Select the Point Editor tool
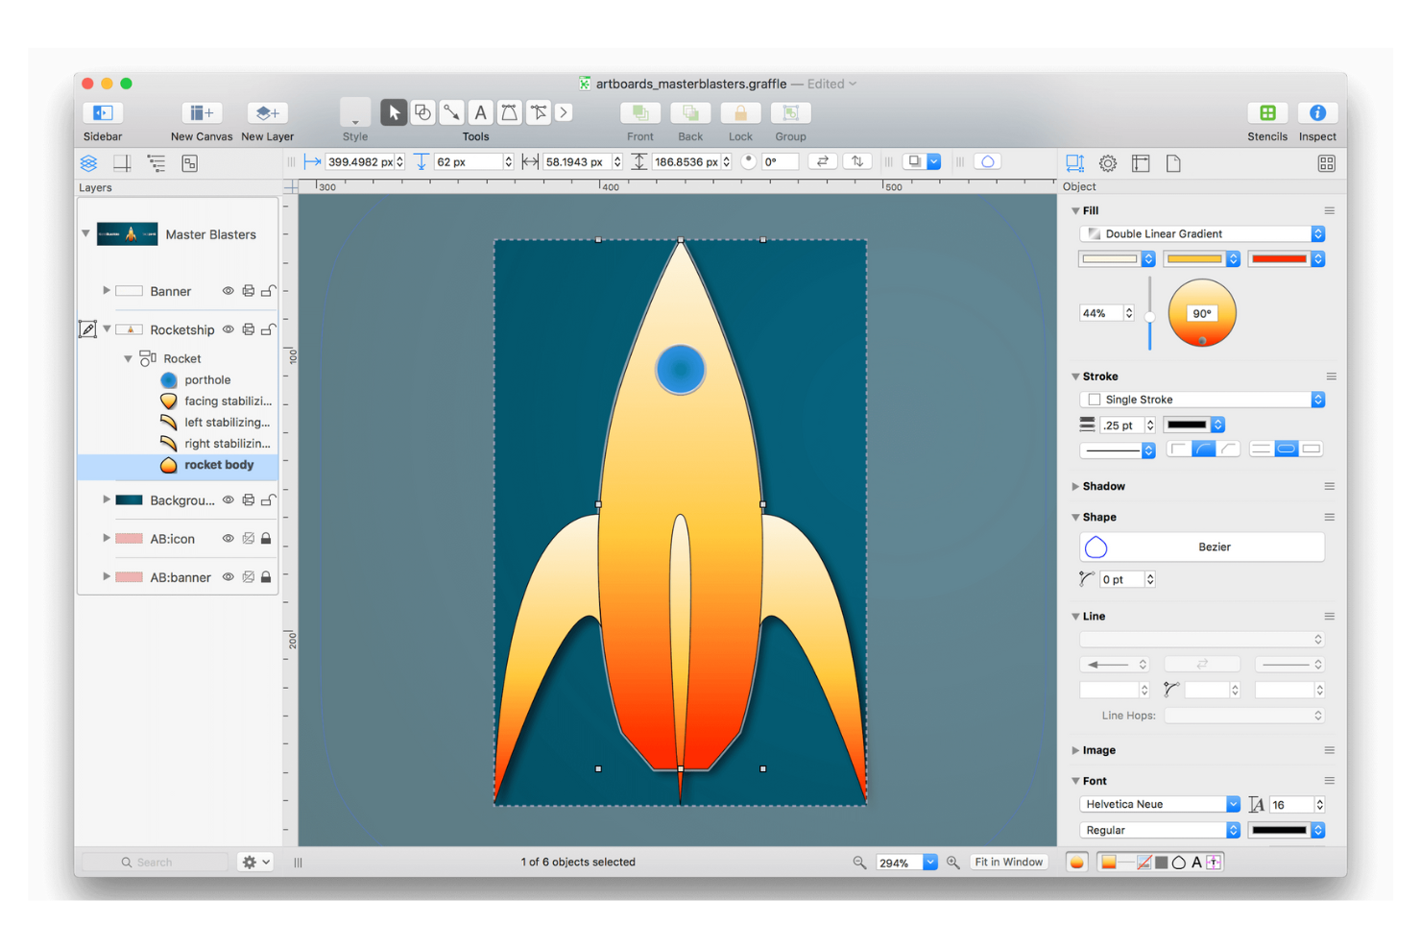The image size is (1421, 948). tap(538, 112)
